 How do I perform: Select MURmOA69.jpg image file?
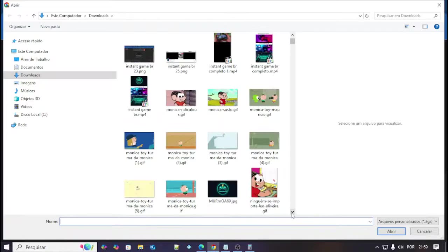(x=223, y=192)
